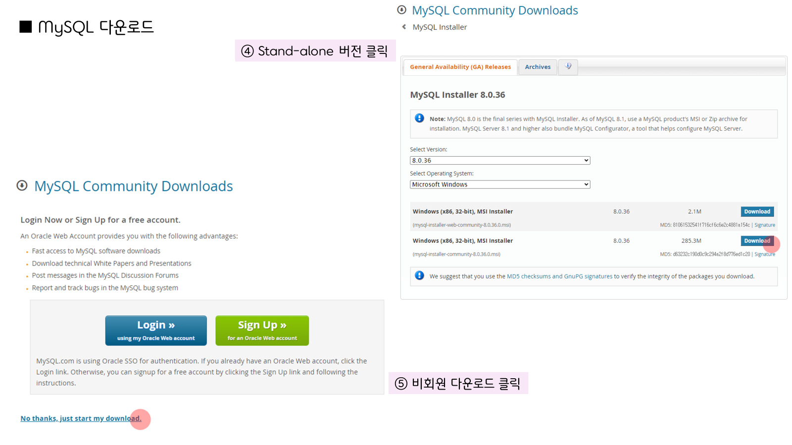Click the right-side MySQL Community Downloads title link
Viewport: 792px width, 445px height.
click(495, 10)
